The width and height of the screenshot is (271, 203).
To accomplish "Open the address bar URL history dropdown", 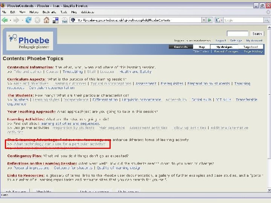I will tap(204, 20).
